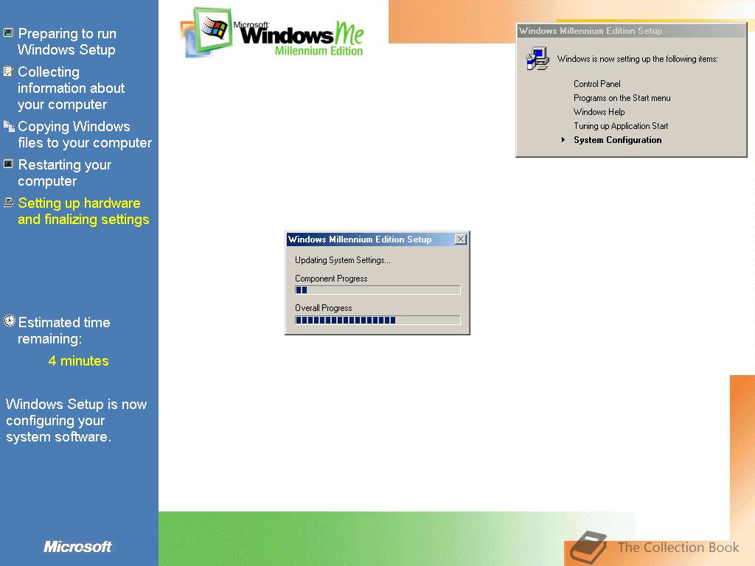The height and width of the screenshot is (566, 755).
Task: Select Programs on the Start menu item
Action: [x=622, y=98]
